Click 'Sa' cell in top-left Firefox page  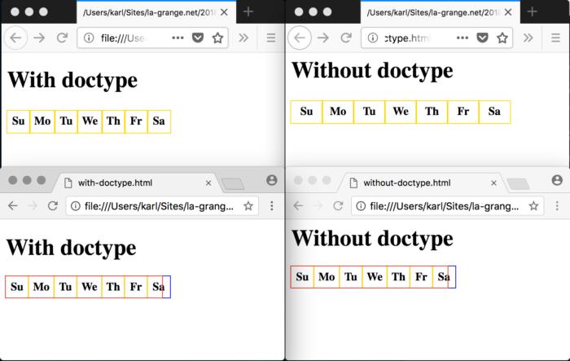tap(159, 121)
